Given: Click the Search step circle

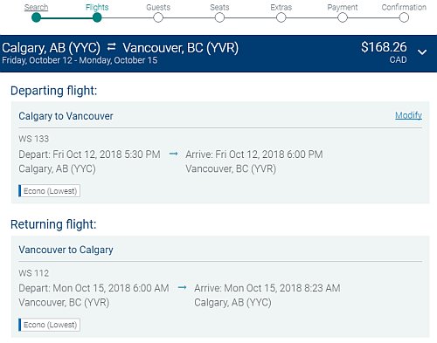Looking at the screenshot, I should pyautogui.click(x=36, y=17).
